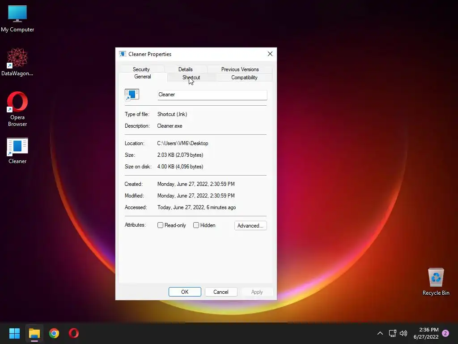Click the Cleaner shortcut icon in Properties dialog
Image resolution: width=458 pixels, height=344 pixels.
coord(132,95)
